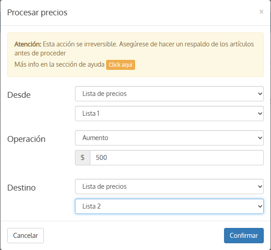Expand the Lista 1 source list selector
The image size is (271, 250).
169,114
